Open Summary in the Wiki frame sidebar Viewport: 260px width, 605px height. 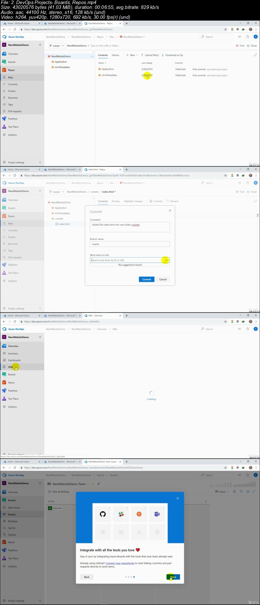[13, 353]
